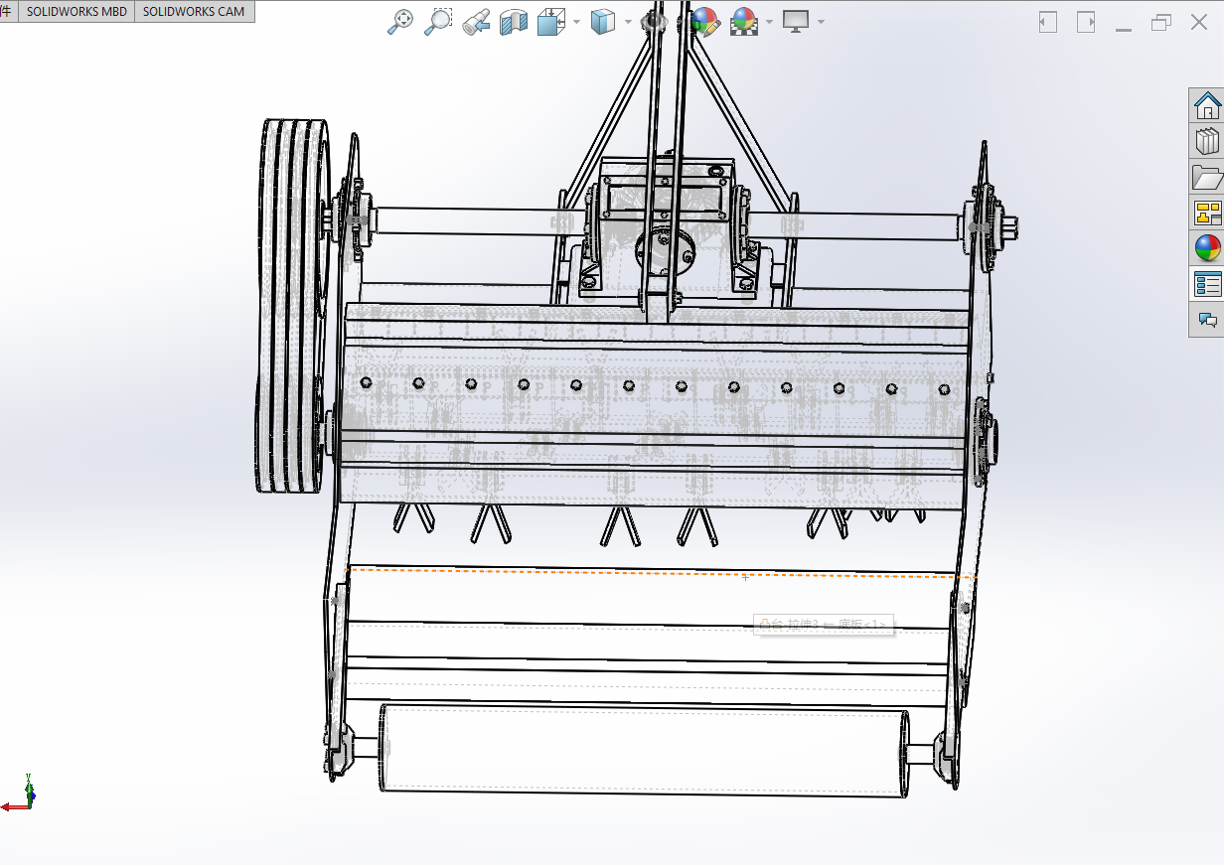Click the Edit Appearance color ball icon
The height and width of the screenshot is (865, 1224).
704,22
